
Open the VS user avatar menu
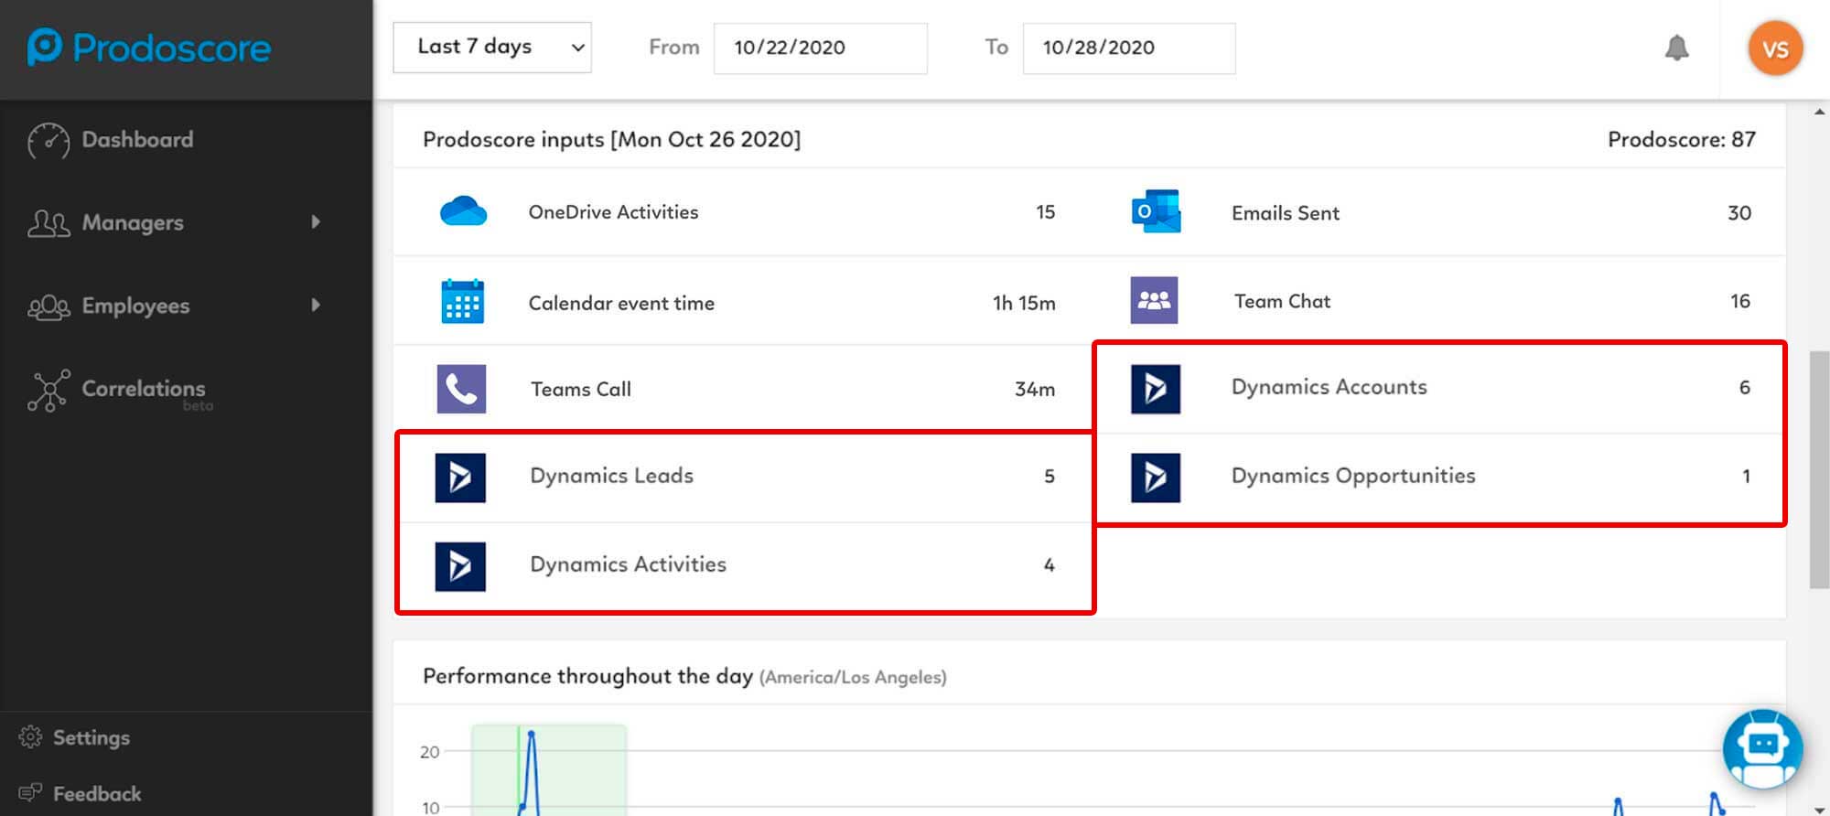click(x=1775, y=48)
